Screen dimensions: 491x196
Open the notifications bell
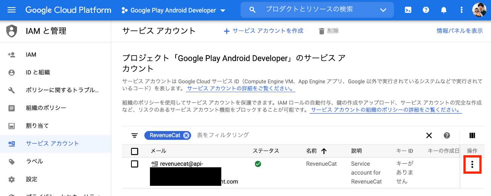[x=444, y=10]
